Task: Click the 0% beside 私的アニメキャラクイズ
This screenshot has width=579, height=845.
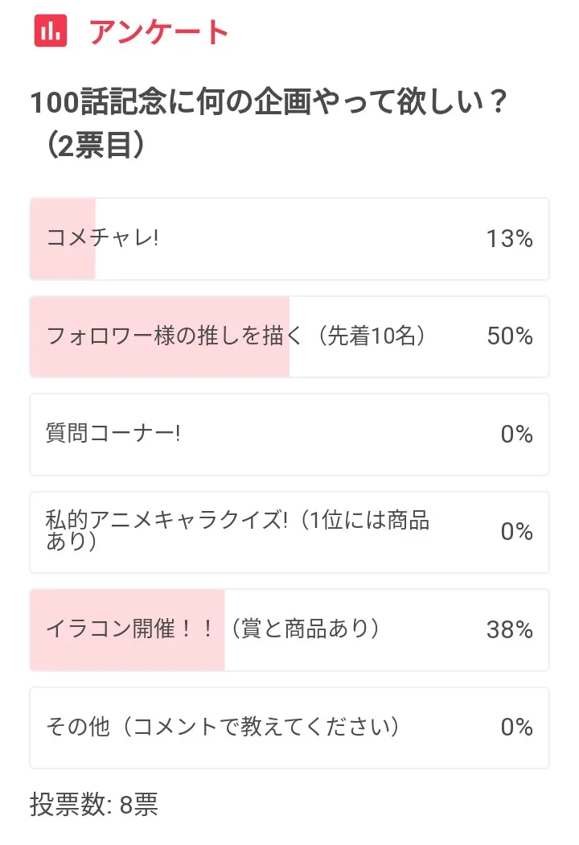Action: pyautogui.click(x=516, y=532)
